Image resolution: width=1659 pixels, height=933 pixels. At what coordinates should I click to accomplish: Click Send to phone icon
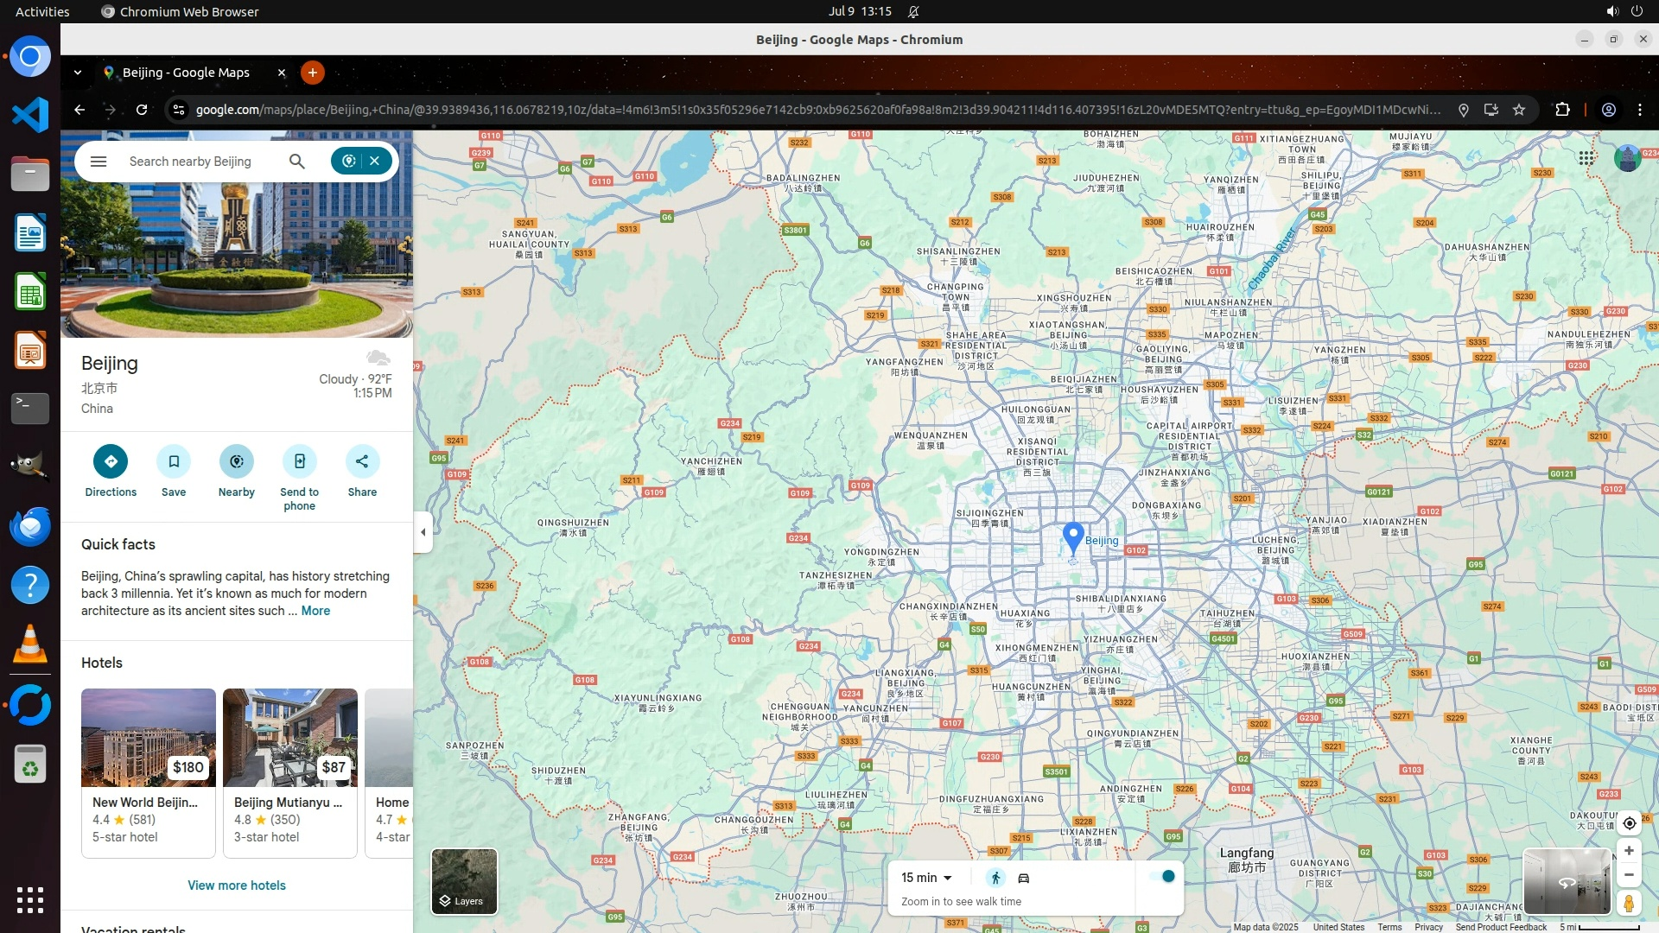coord(299,461)
